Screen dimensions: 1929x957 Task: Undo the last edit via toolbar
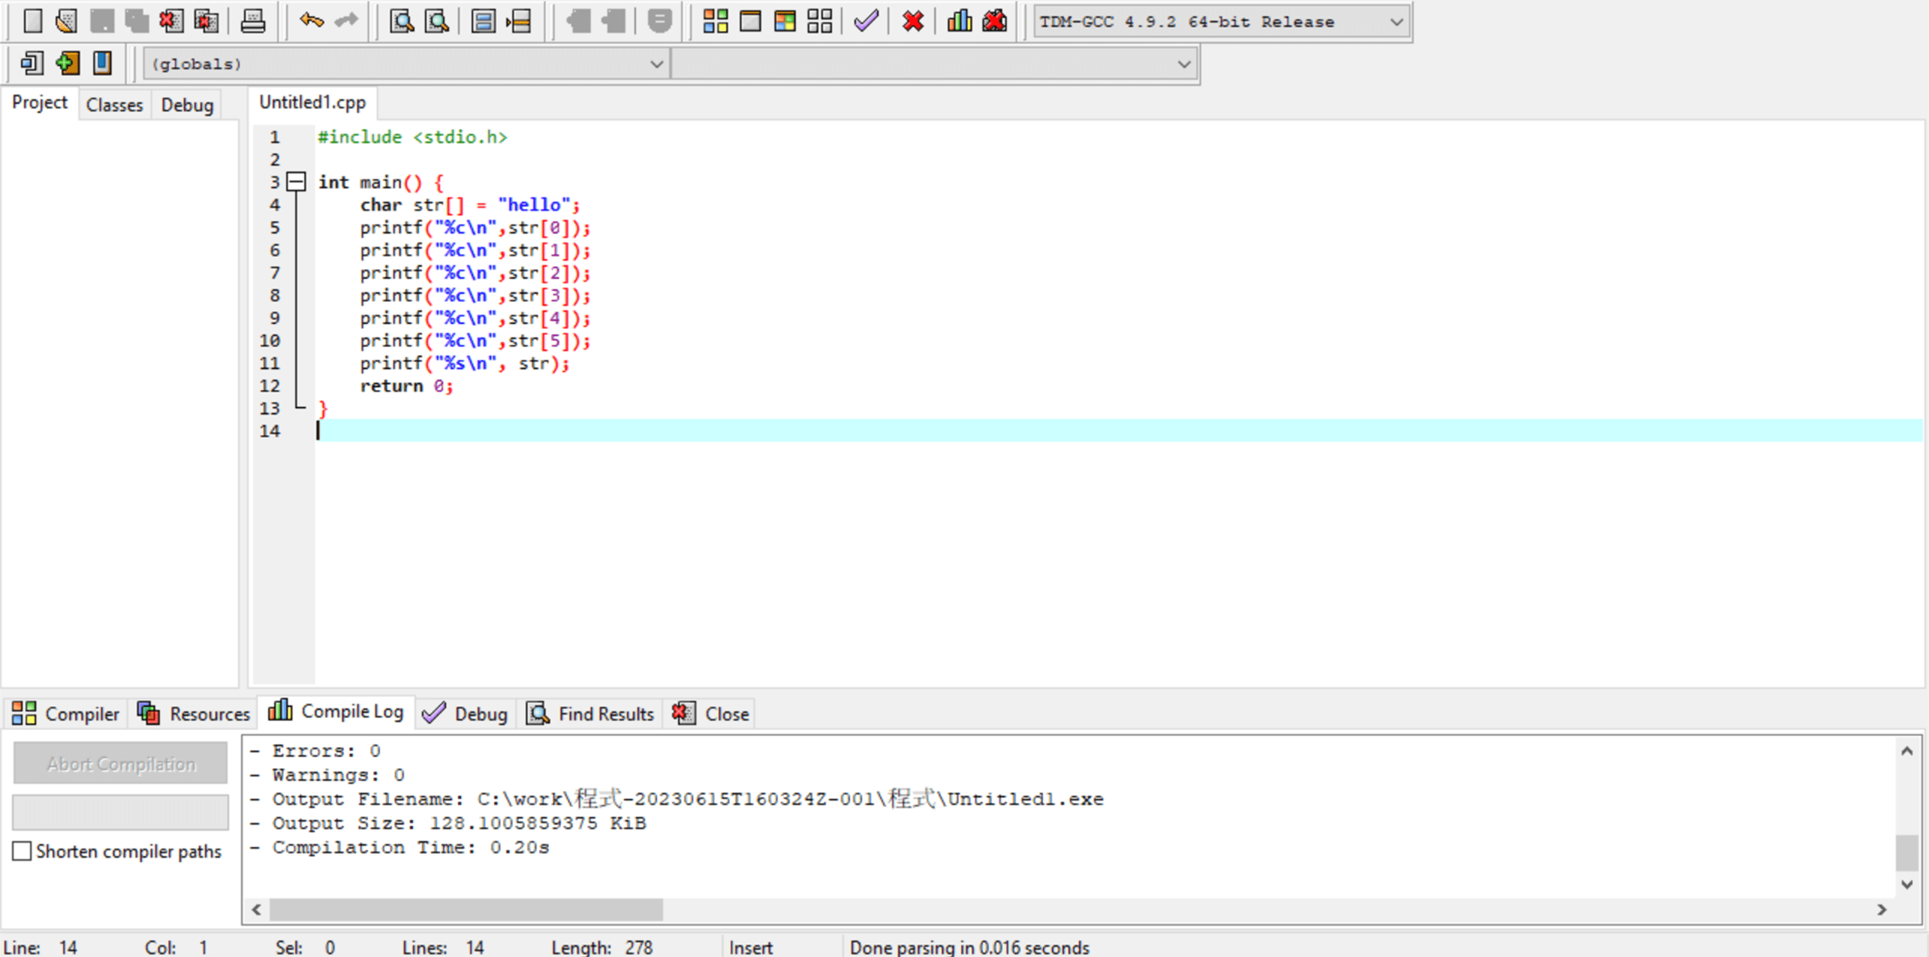click(311, 21)
